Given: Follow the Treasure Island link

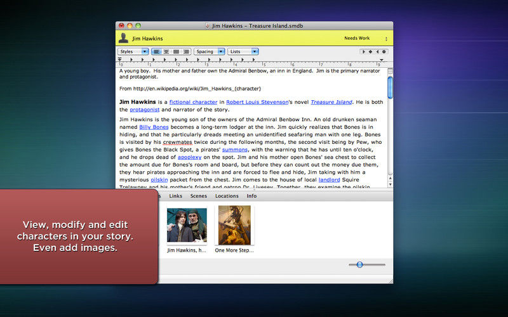Looking at the screenshot, I should point(331,102).
